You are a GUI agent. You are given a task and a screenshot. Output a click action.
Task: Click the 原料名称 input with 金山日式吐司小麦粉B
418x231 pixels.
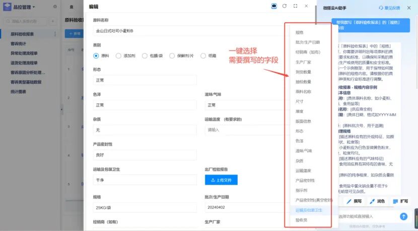point(190,31)
